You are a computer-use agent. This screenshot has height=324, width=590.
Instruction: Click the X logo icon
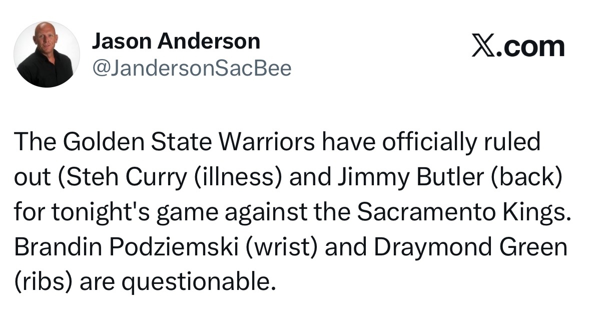point(482,47)
